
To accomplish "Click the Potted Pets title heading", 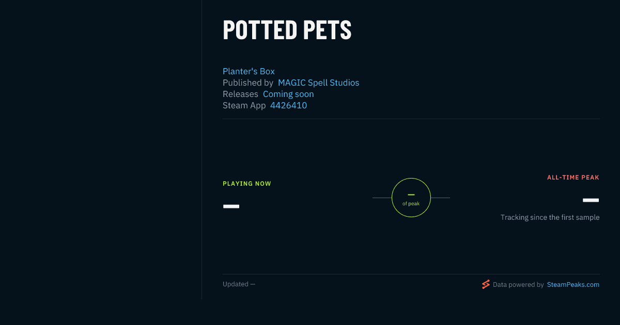I will (287, 30).
